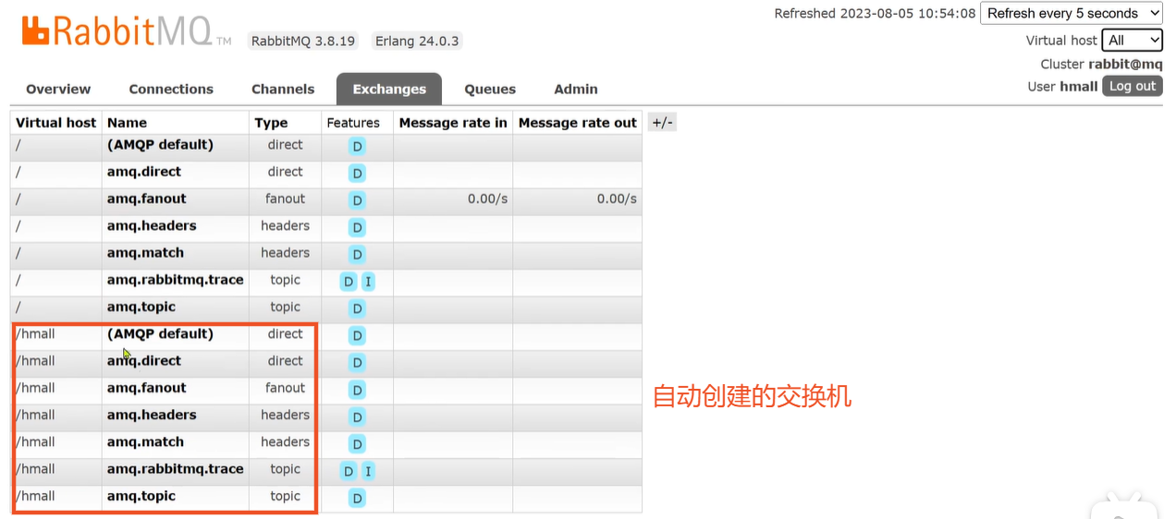1176x519 pixels.
Task: Sort by Message rate out header
Action: click(578, 122)
